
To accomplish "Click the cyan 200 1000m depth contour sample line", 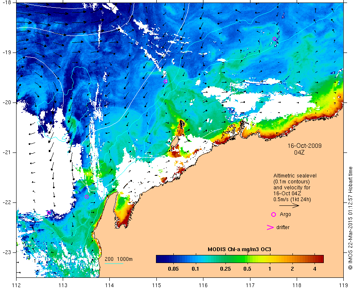I will tap(114, 263).
